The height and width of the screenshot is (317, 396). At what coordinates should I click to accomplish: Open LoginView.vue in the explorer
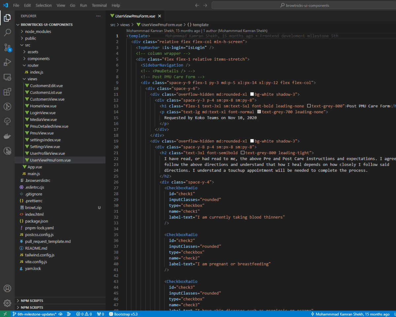43,113
